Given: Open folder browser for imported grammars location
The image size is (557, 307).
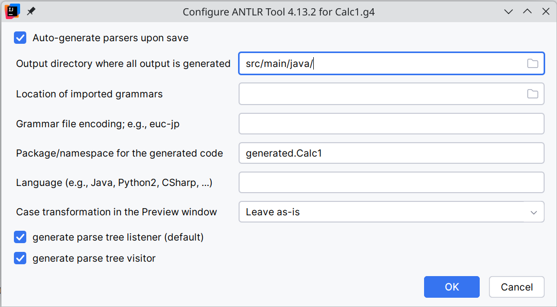Looking at the screenshot, I should pos(532,94).
